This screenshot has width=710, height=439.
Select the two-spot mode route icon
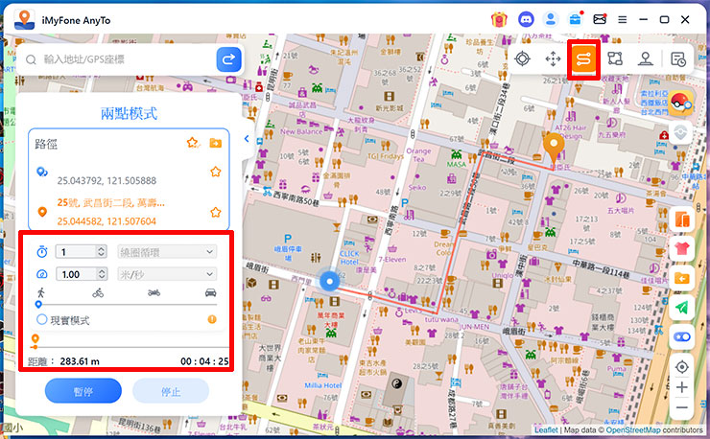coord(583,58)
